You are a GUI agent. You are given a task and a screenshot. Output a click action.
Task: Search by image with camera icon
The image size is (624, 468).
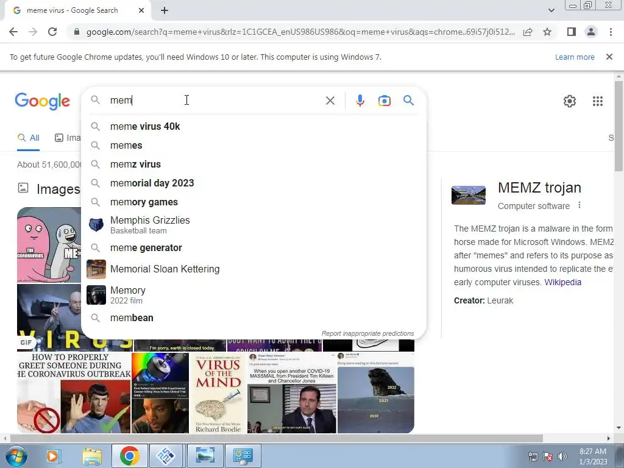pyautogui.click(x=384, y=101)
